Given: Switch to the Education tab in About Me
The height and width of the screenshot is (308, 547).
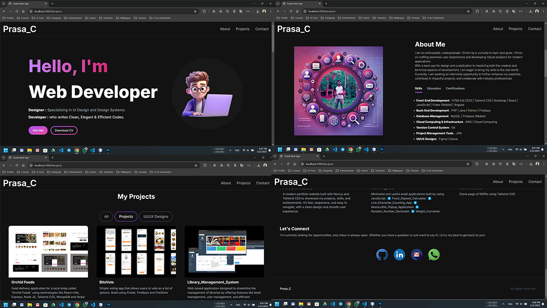Looking at the screenshot, I should (434, 89).
